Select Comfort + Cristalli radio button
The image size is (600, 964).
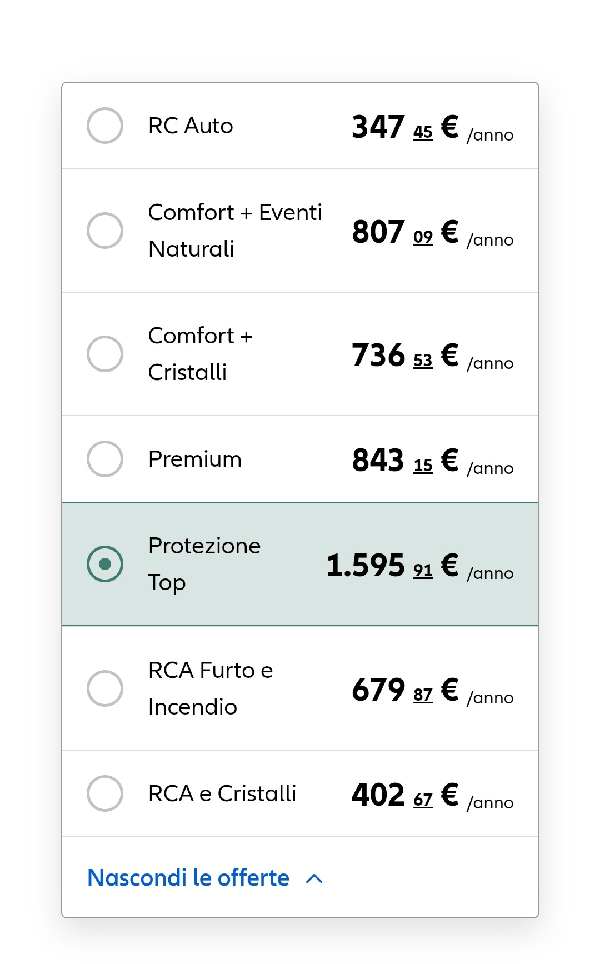coord(105,354)
